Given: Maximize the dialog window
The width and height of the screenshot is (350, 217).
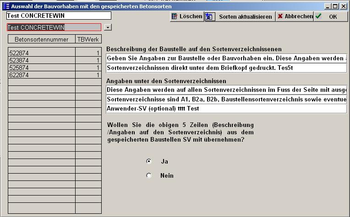Looking at the screenshot, I should coord(335,6).
